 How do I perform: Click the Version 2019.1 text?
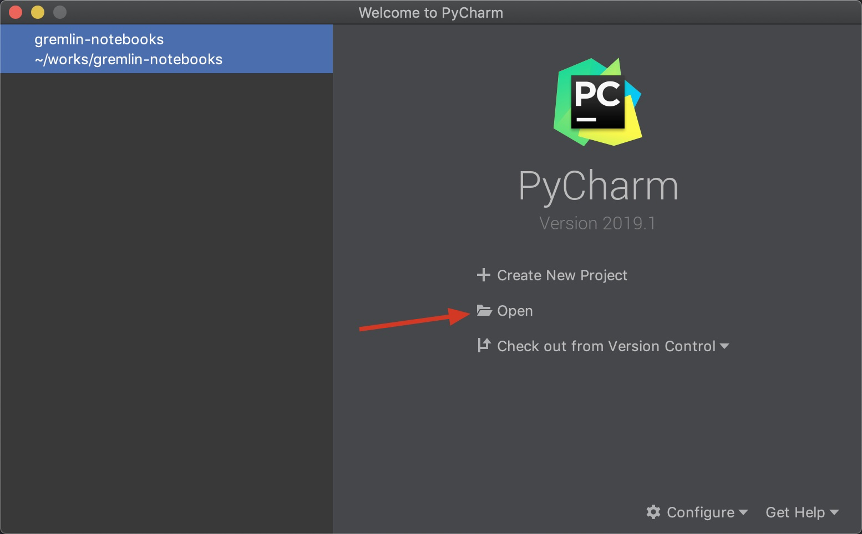click(597, 223)
